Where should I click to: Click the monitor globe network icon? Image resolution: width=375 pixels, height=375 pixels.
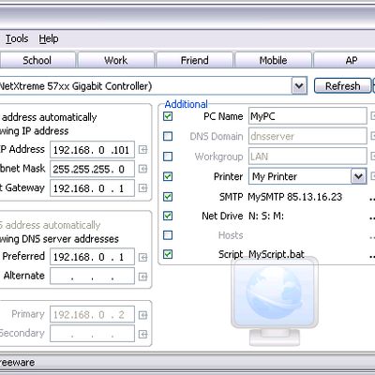(x=275, y=302)
